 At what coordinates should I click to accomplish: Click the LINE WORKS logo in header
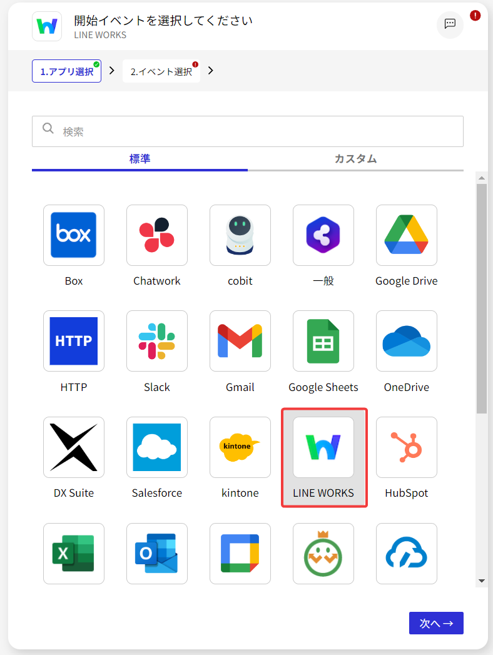tap(47, 26)
